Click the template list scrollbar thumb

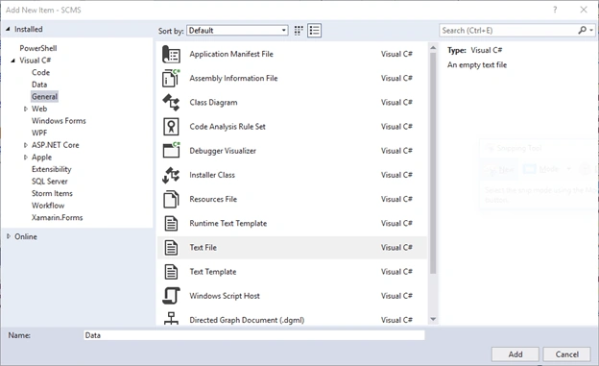pos(433,163)
